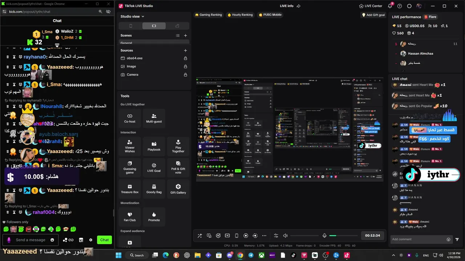Open the Gift Gallery
The image size is (465, 261).
pyautogui.click(x=178, y=189)
